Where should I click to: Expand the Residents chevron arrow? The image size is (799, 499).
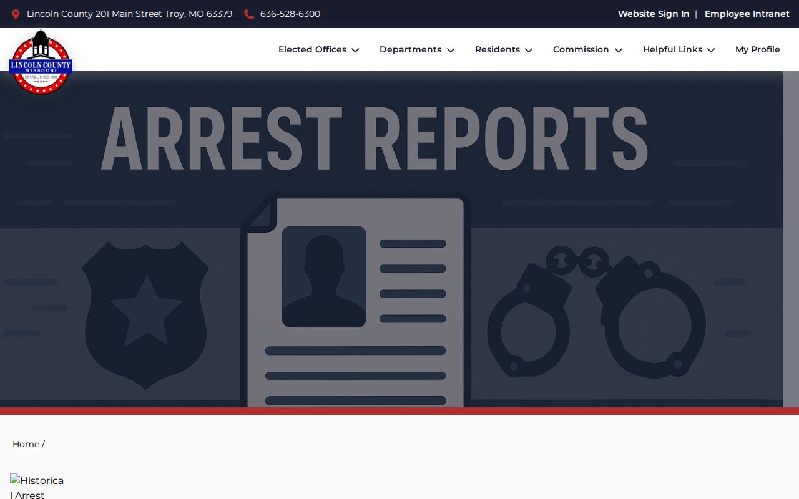(x=529, y=50)
